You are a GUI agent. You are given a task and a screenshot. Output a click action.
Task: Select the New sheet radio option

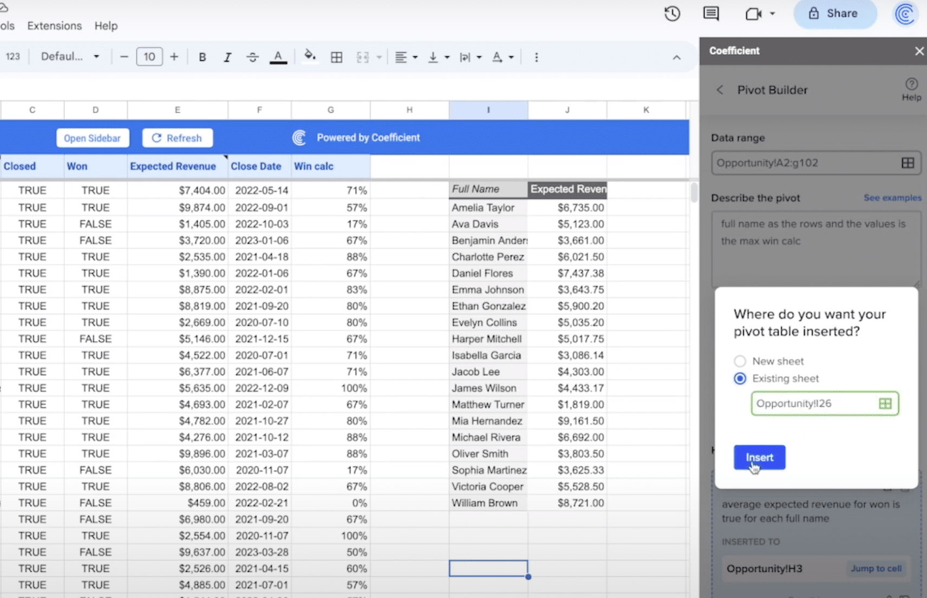tap(740, 361)
